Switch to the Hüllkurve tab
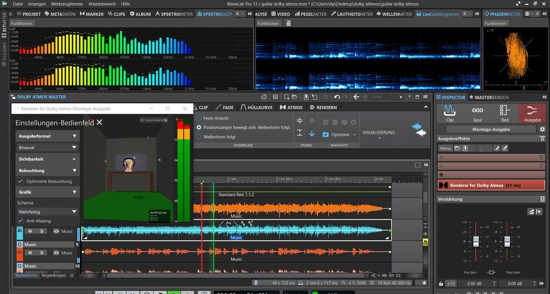Screen dimensions: 550x294 [257, 107]
